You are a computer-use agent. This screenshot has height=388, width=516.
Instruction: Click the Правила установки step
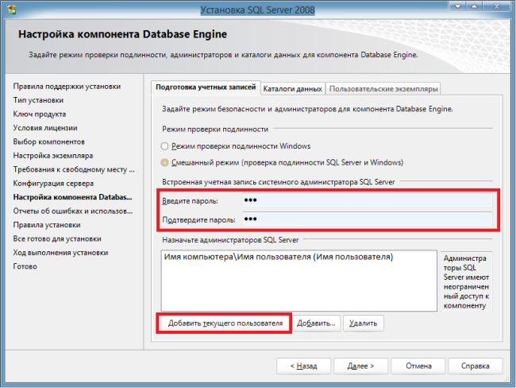tap(47, 225)
